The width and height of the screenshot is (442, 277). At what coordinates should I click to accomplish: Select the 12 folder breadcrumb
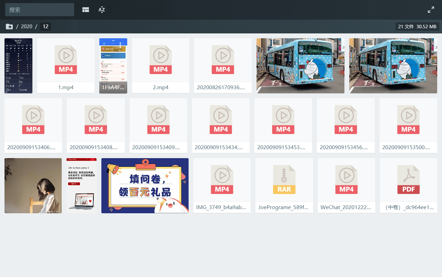coord(45,27)
